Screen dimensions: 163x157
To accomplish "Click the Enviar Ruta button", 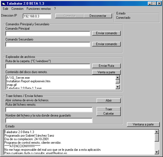I will coord(106,66).
